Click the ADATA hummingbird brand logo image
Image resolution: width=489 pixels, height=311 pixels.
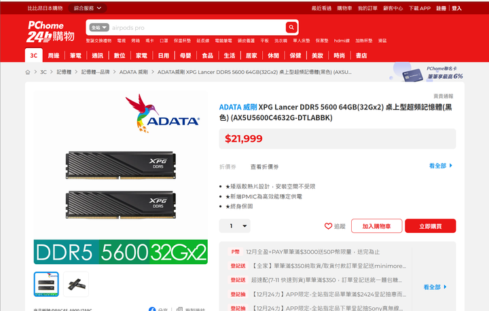[x=162, y=113]
